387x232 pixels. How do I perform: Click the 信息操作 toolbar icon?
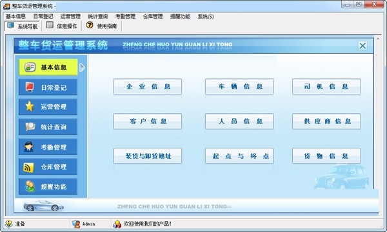pyautogui.click(x=50, y=25)
